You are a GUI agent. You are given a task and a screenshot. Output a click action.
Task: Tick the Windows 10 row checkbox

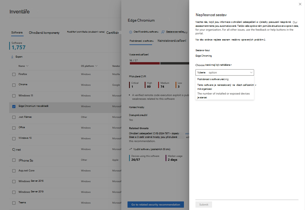(x=14, y=138)
